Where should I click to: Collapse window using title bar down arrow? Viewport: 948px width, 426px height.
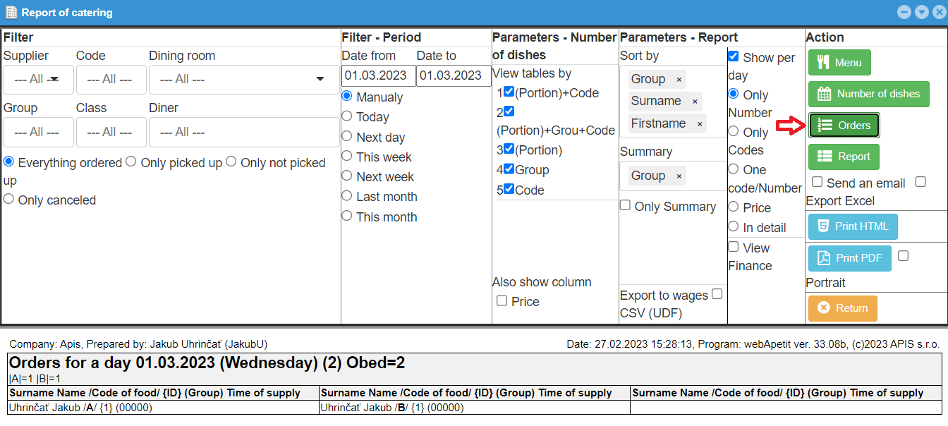click(921, 12)
